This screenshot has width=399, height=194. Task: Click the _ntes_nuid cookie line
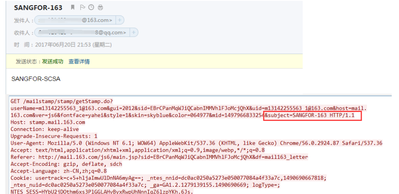145,185
